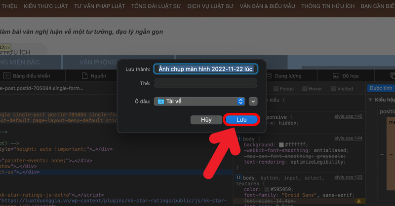
Task: Open DỊCH VỤ LUẬT SƯ menu
Action: tap(210, 6)
